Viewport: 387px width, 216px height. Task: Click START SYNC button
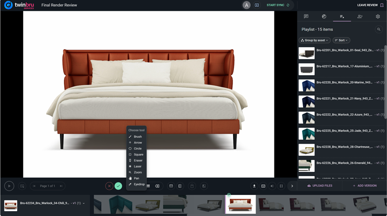pos(278,5)
